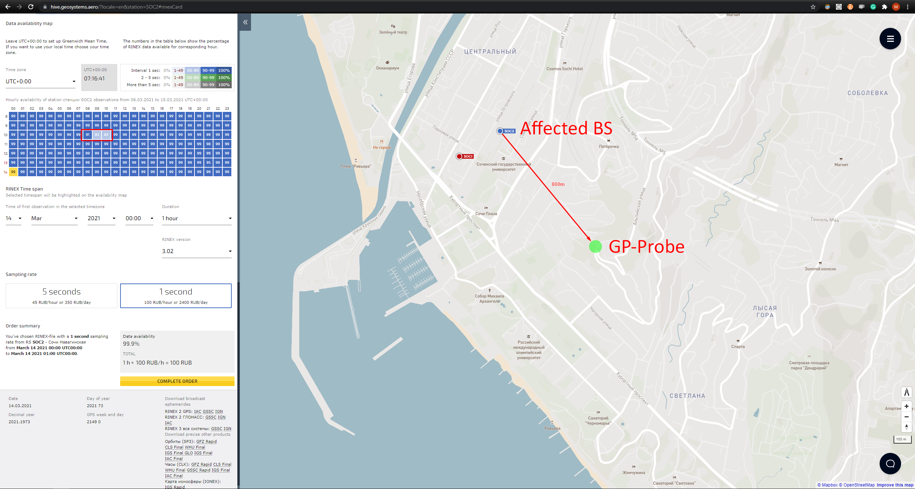Open the glasses-face extension icon
915x489 pixels.
(x=827, y=7)
